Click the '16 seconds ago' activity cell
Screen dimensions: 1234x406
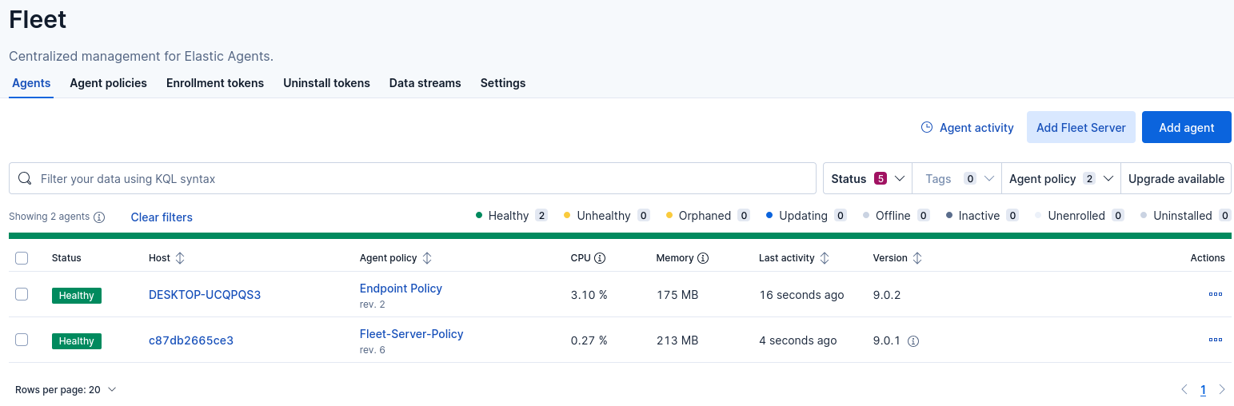point(801,295)
